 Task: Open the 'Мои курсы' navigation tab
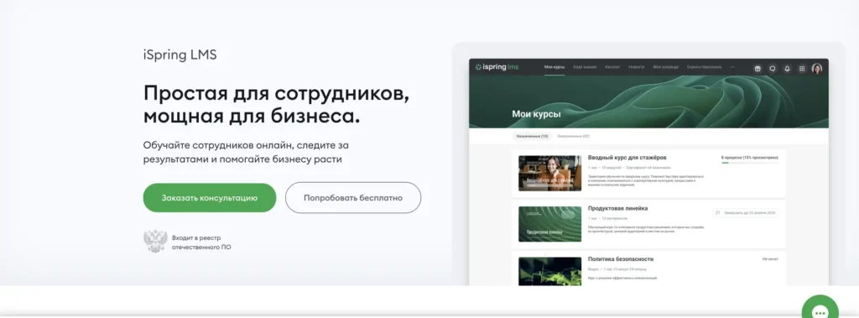tap(554, 67)
